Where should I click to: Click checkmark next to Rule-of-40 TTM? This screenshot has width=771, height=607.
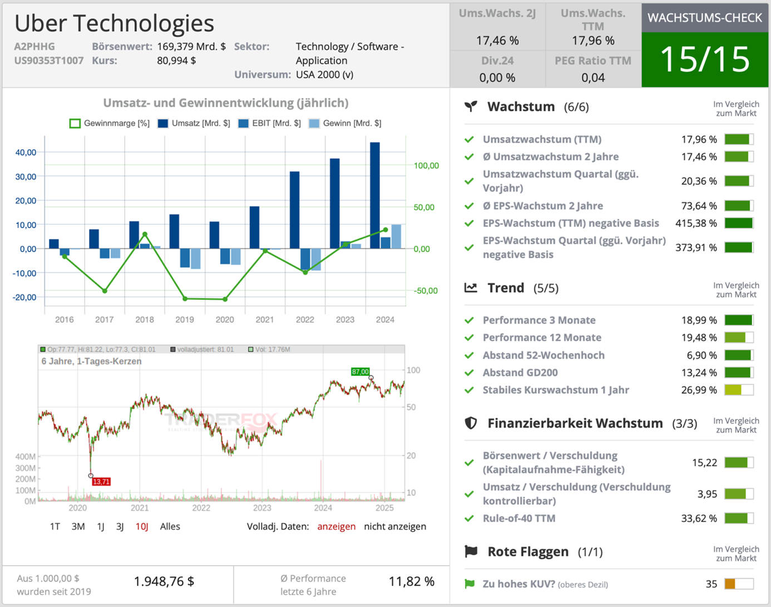(x=469, y=519)
